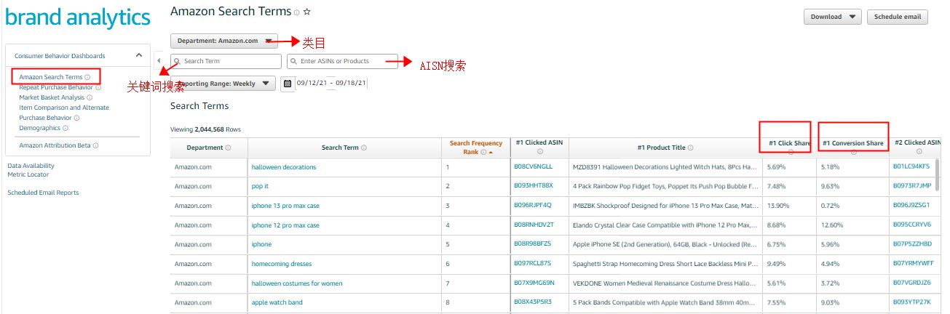Viewport: 950px width, 314px height.
Task: Click the Schedule email button
Action: tap(898, 17)
